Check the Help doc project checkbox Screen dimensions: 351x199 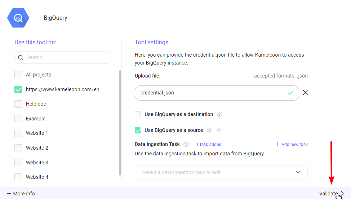point(18,104)
